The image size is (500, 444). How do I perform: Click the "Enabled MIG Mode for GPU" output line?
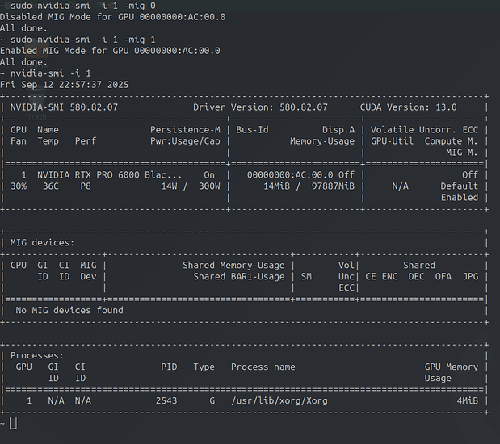(x=110, y=50)
